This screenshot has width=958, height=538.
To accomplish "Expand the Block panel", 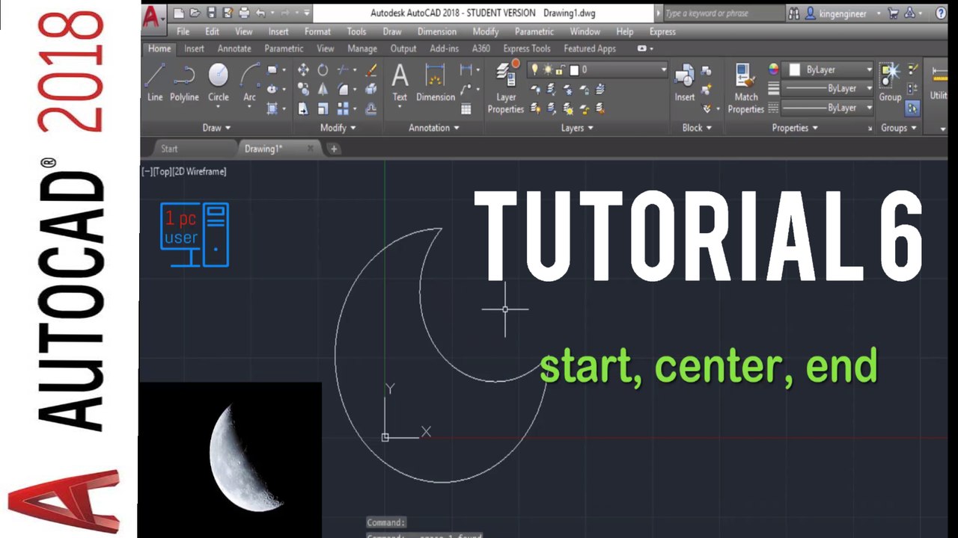I will click(x=697, y=128).
